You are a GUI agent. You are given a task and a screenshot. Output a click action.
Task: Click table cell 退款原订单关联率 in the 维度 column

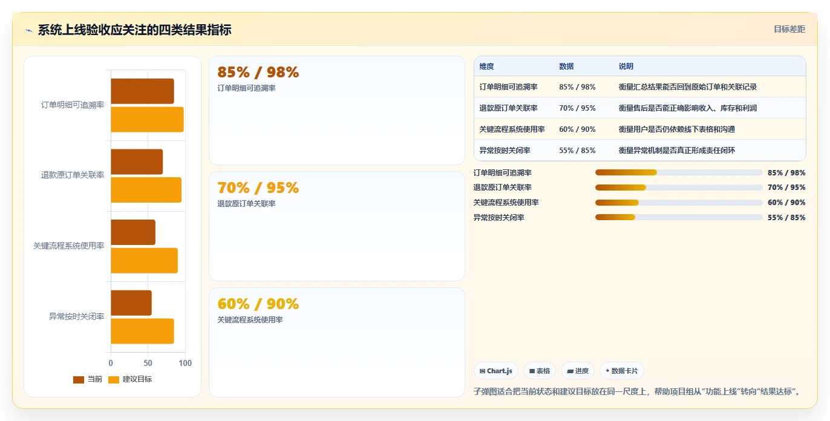pos(509,108)
